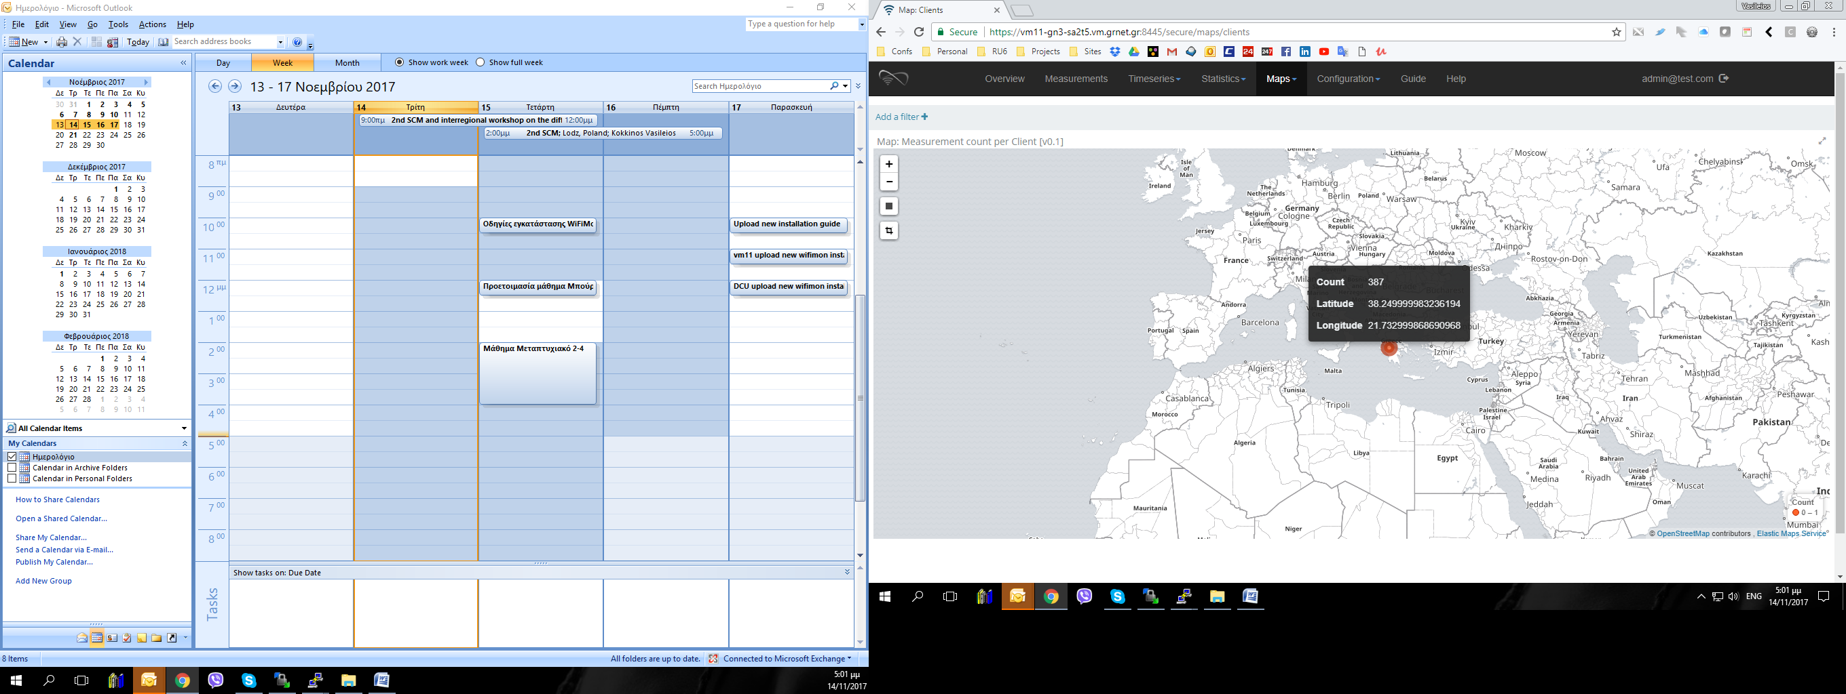Click Add New Group link
Viewport: 1846px width, 694px height.
[x=43, y=581]
